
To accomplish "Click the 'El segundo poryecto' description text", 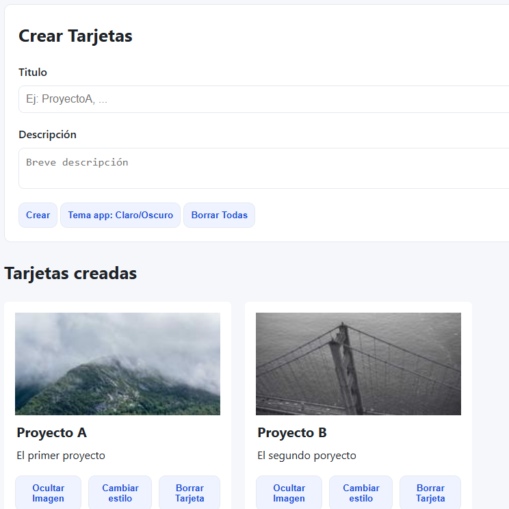I will coord(306,456).
